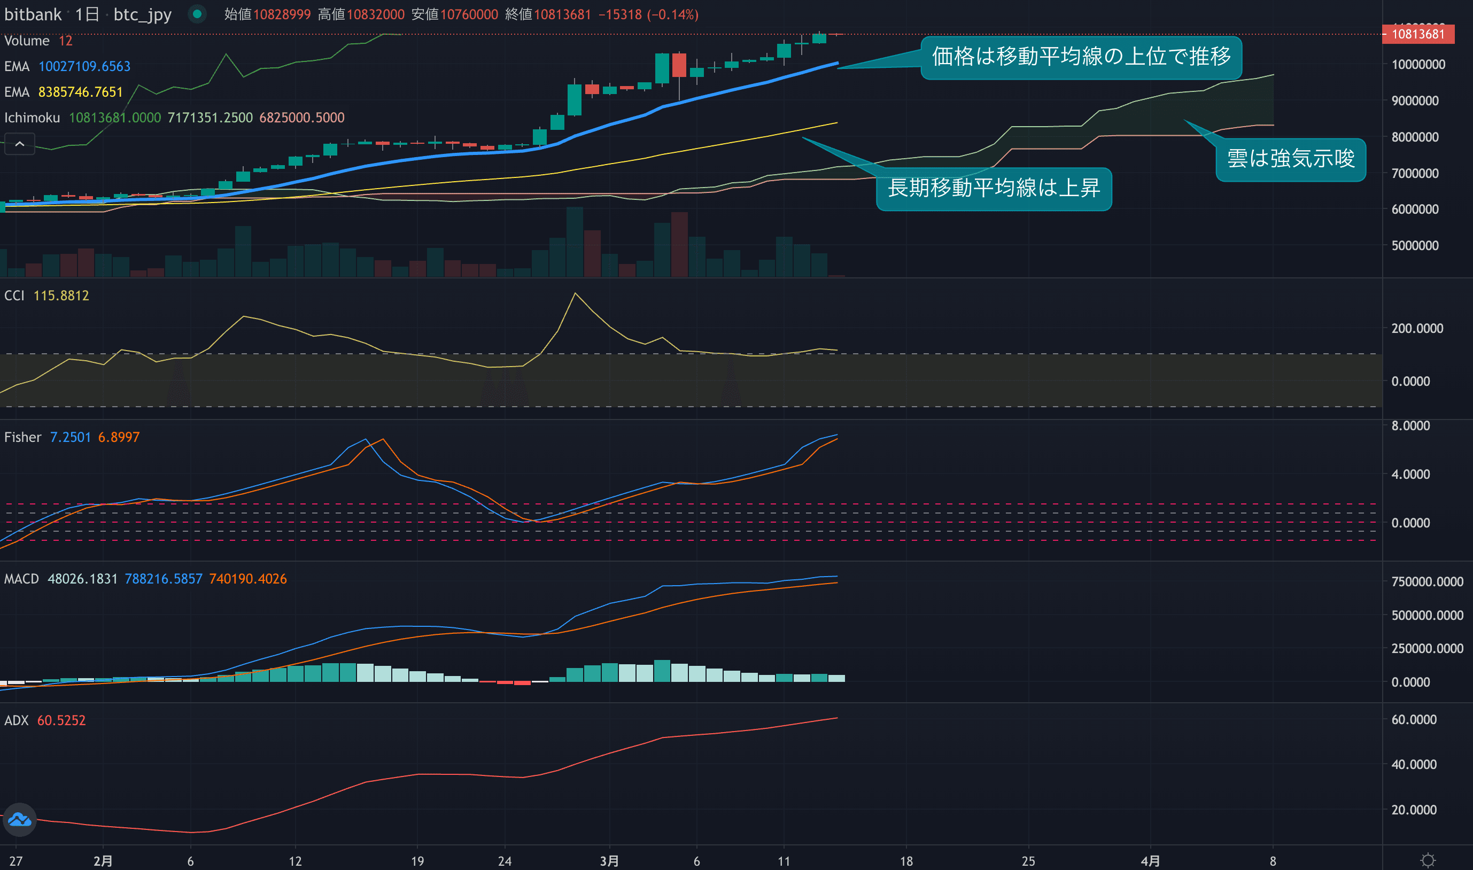Image resolution: width=1473 pixels, height=870 pixels.
Task: Select the '長期移動平均線は上昇' callout annotation
Action: pyautogui.click(x=994, y=189)
